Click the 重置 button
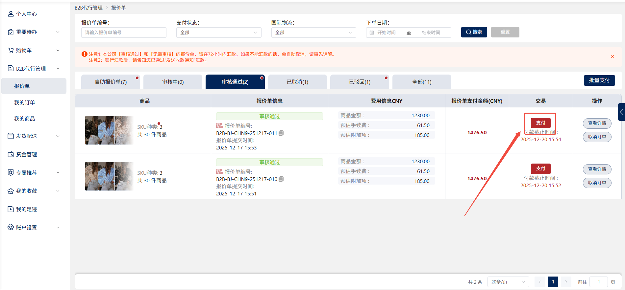Image resolution: width=625 pixels, height=290 pixels. [505, 32]
